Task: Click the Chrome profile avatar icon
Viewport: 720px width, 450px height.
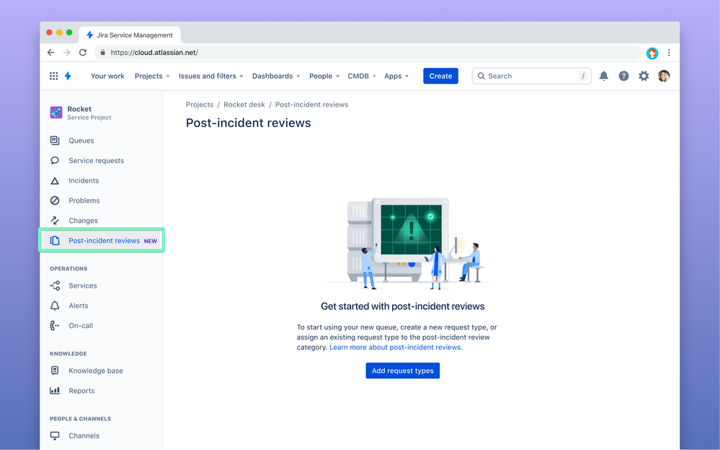Action: coord(652,53)
